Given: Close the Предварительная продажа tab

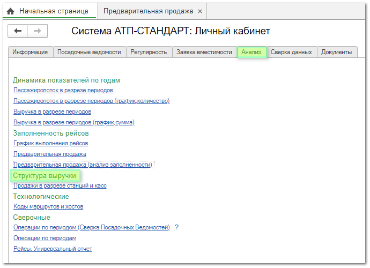Looking at the screenshot, I should (200, 11).
